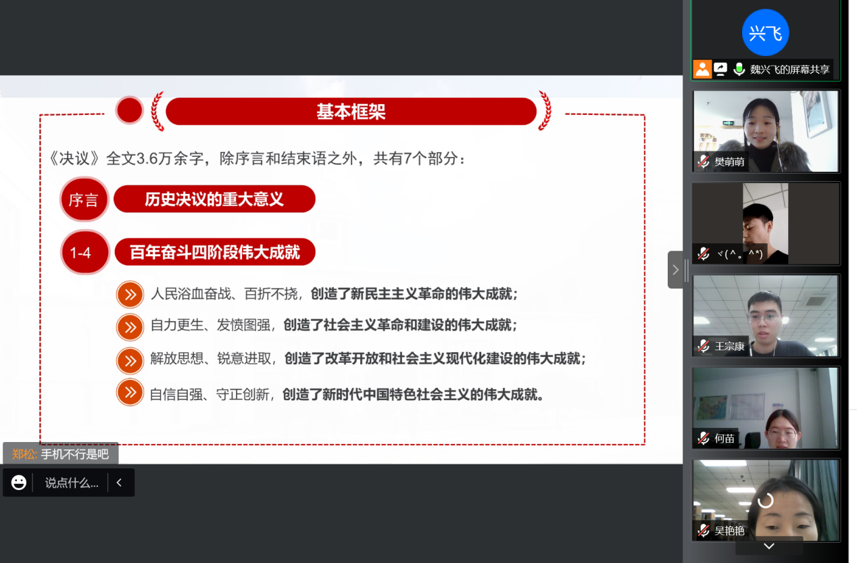Screen dimensions: 857x563
Task: Click the screen sharing indicator icon
Action: click(720, 69)
